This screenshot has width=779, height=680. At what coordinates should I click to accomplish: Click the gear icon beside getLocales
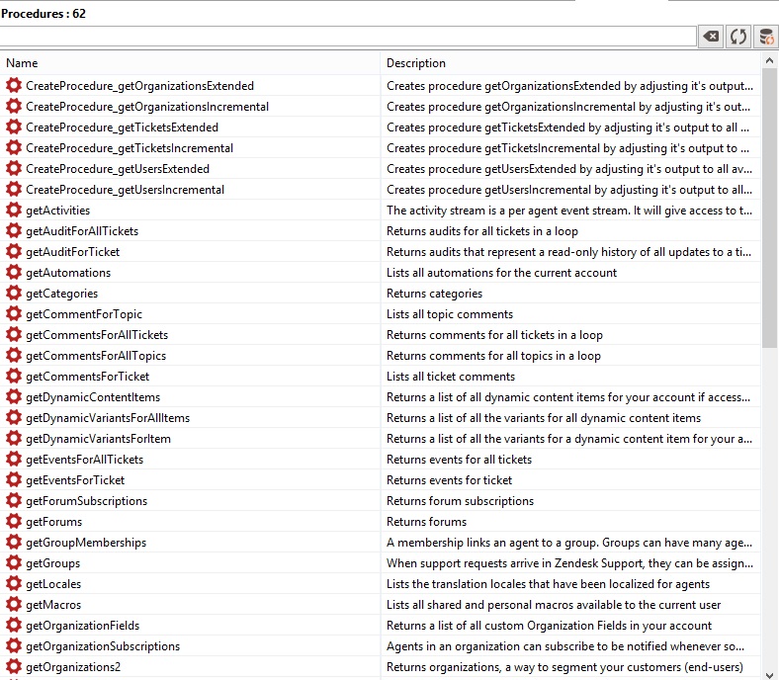14,584
